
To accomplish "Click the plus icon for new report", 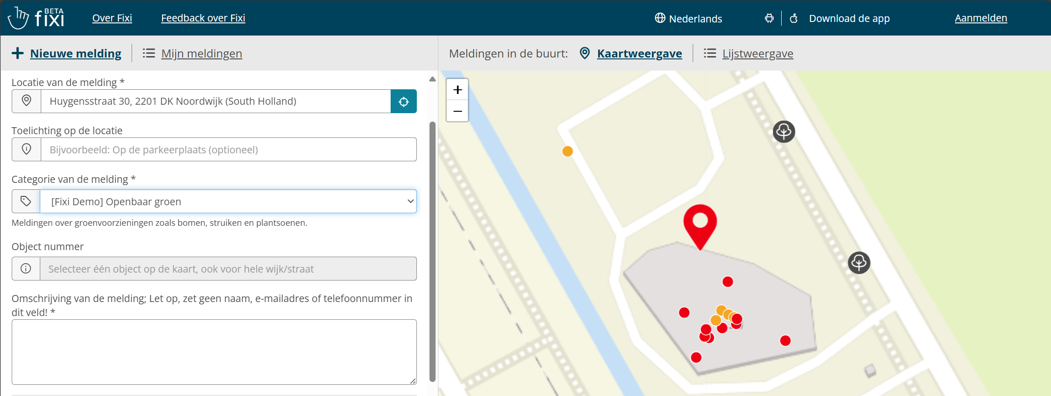I will point(17,53).
